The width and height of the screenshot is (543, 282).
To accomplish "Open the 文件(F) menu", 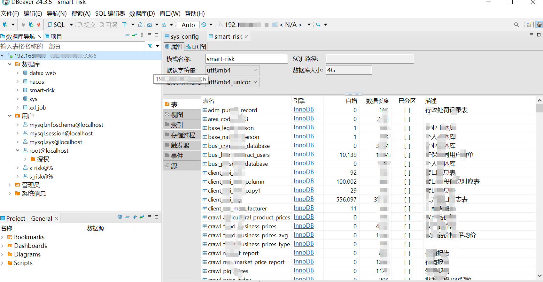I will (x=10, y=14).
